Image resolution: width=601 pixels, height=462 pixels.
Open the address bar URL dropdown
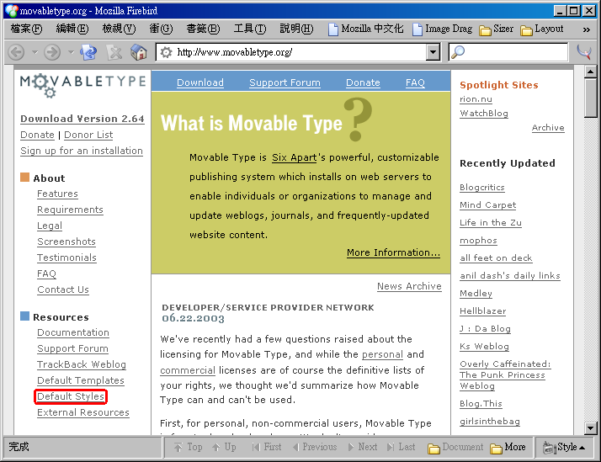(433, 52)
